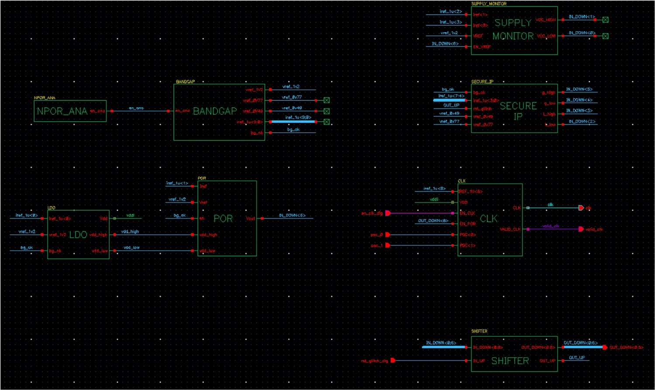Click the IN_DOWN<2> label at SECURE IP output
Image resolution: width=655 pixels, height=390 pixels.
[x=582, y=121]
